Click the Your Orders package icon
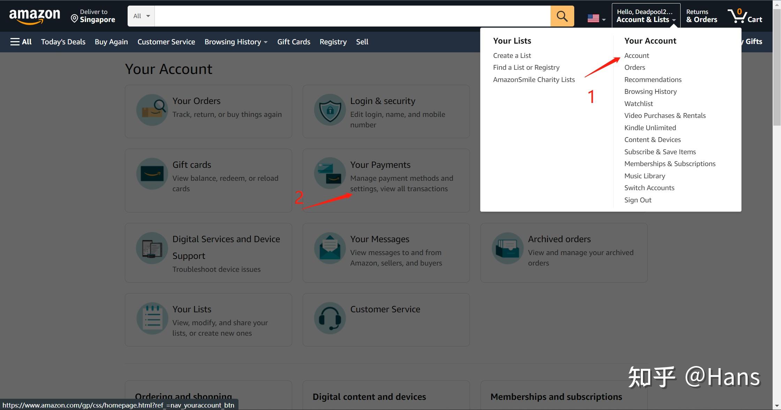 point(152,110)
